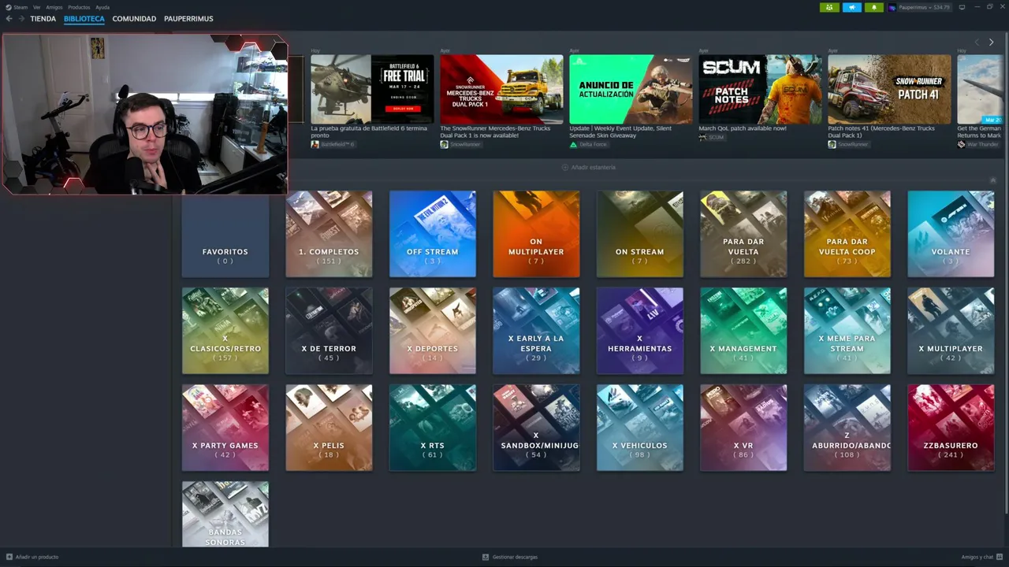Click the Steam menu
The height and width of the screenshot is (567, 1009).
point(17,7)
